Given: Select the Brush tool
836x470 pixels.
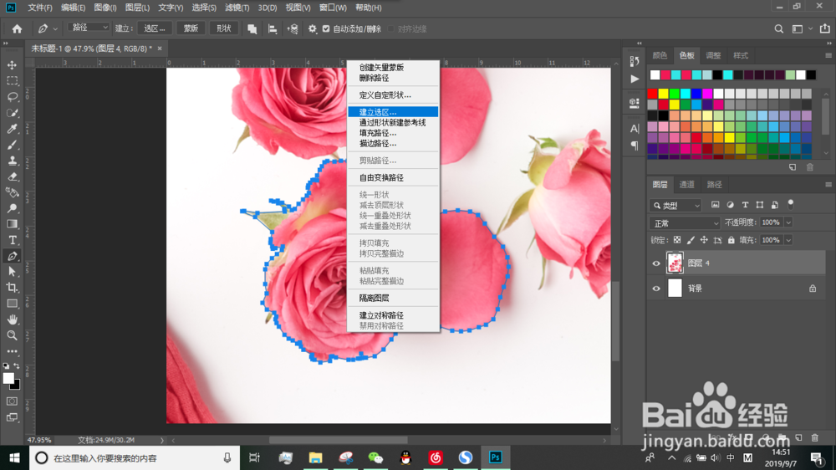Looking at the screenshot, I should pos(12,146).
